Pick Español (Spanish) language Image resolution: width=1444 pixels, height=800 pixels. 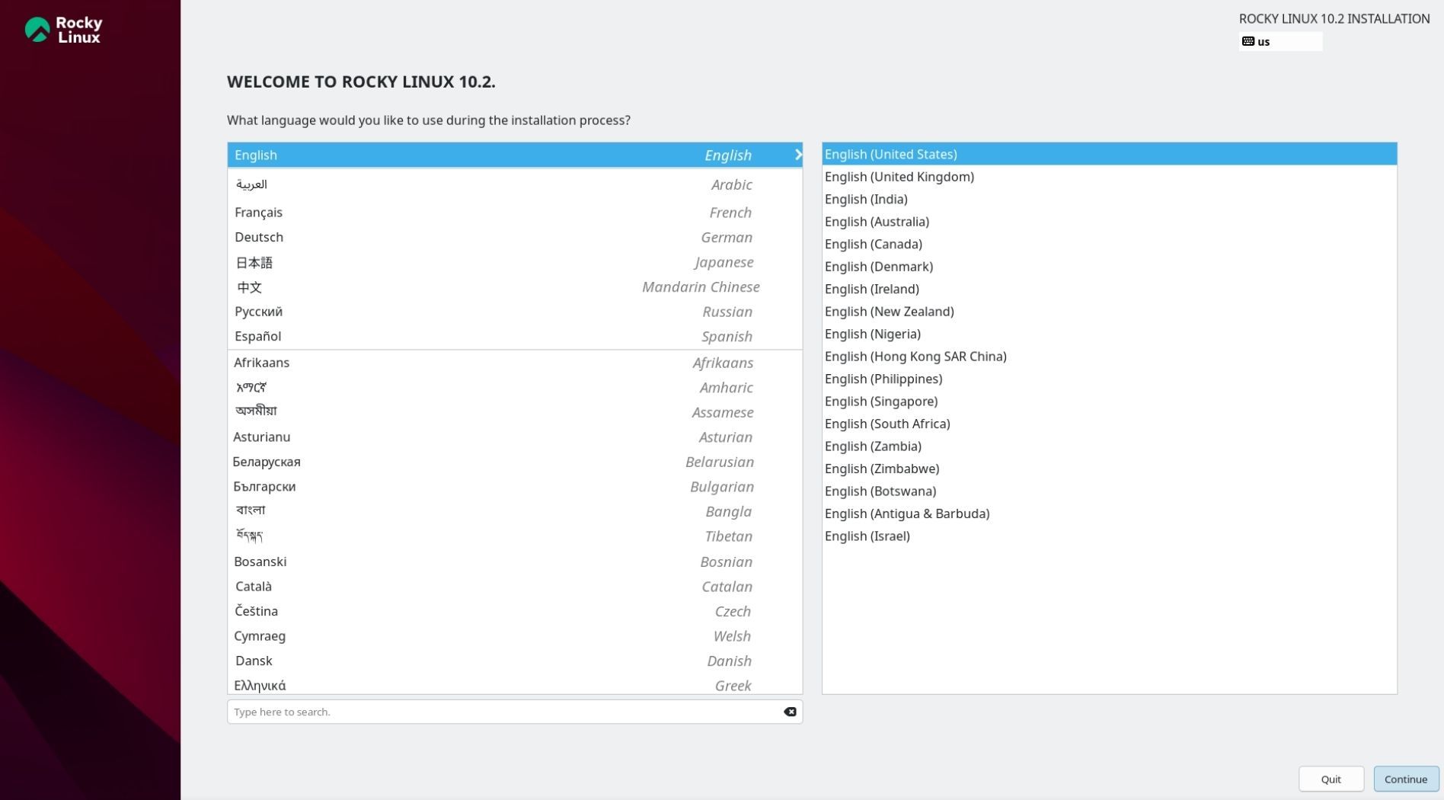(x=515, y=336)
